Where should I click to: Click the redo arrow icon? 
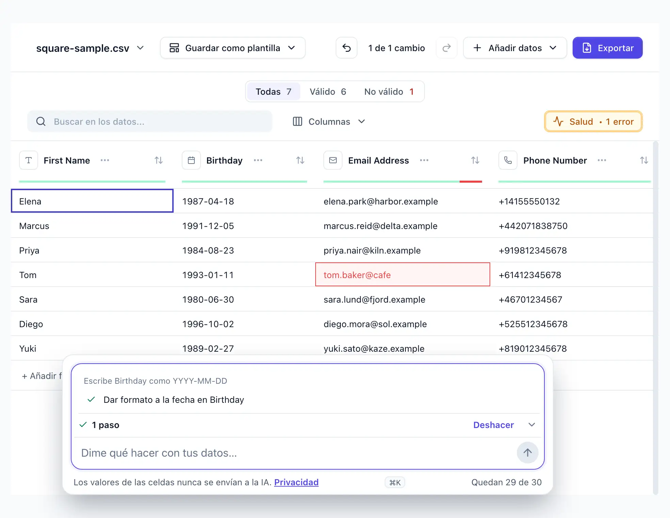tap(447, 48)
